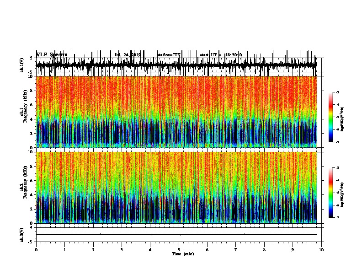The height and width of the screenshot is (280, 362).
Task: Click the ch.1 'Frequency (kHz)' axis label
Action: pyautogui.click(x=25, y=106)
